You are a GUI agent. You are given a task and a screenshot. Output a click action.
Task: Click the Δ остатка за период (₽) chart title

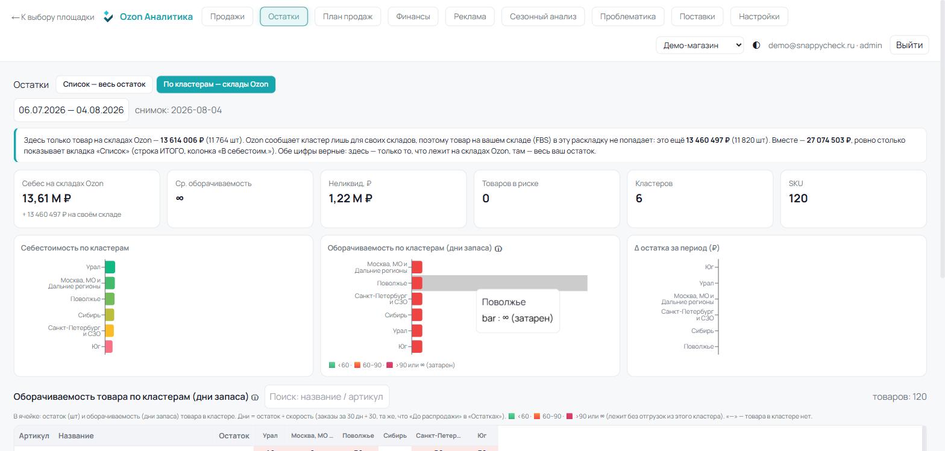point(677,248)
